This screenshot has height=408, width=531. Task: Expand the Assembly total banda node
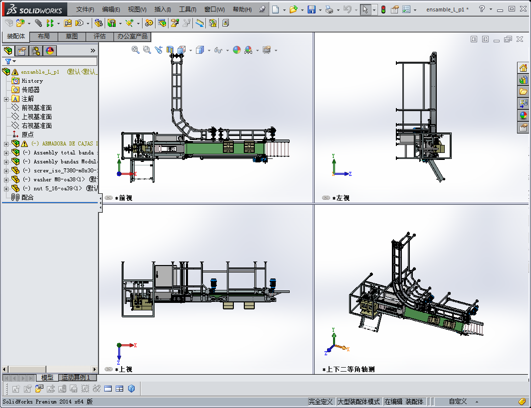click(x=6, y=153)
